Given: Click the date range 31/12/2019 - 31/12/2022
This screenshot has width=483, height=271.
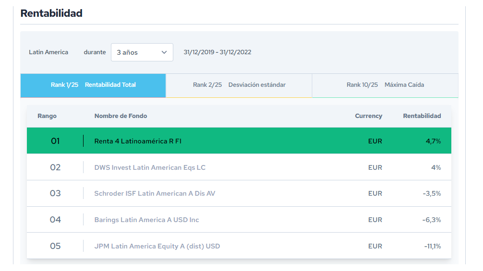Looking at the screenshot, I should click(x=217, y=52).
